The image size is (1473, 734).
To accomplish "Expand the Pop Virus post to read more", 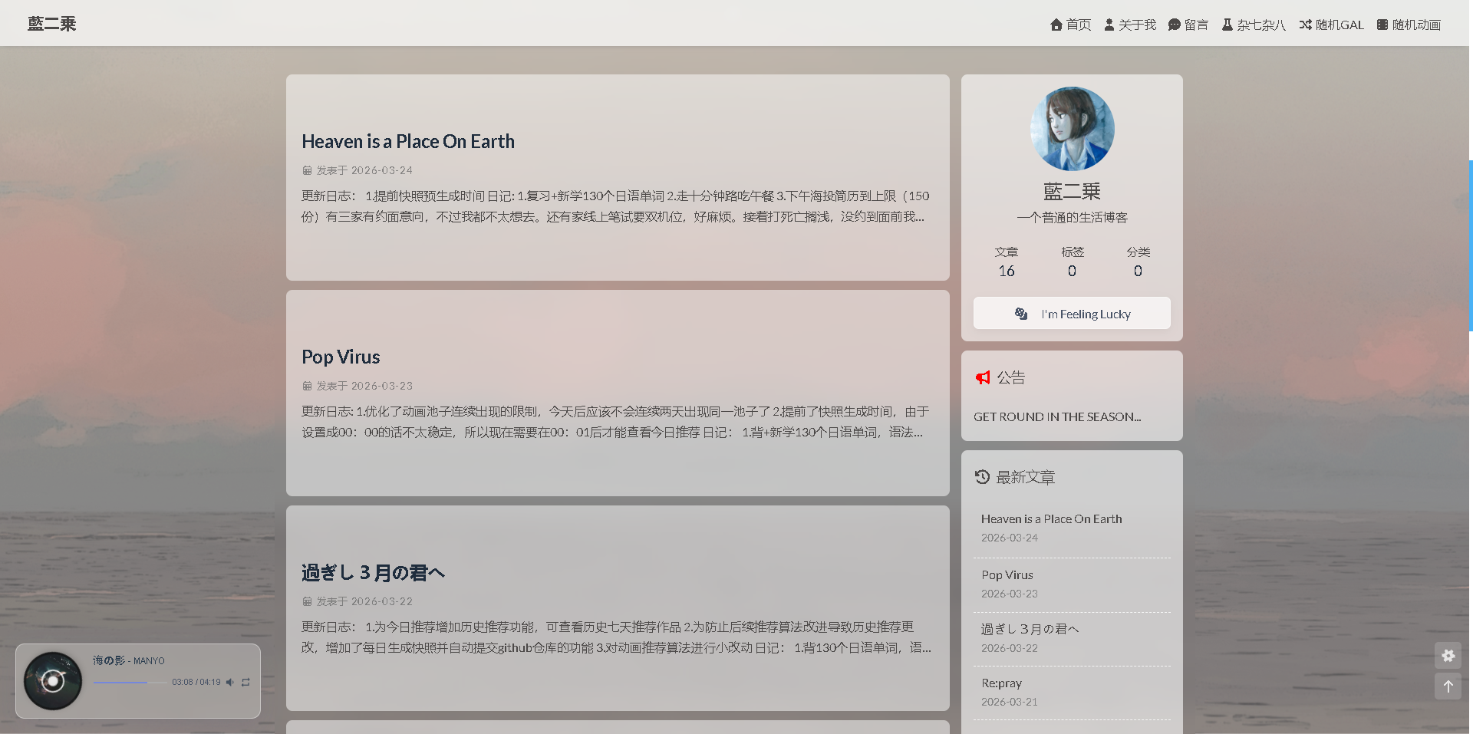I will pos(341,357).
